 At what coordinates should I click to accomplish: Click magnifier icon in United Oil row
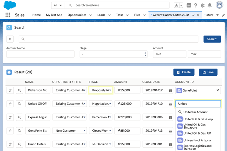pos(19,104)
